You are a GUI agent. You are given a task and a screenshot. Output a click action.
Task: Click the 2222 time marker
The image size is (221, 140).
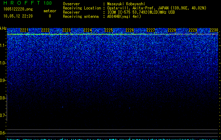point(45,30)
